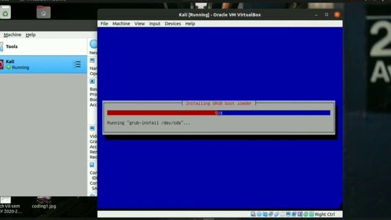Open the Machine menu in Kali VM window
This screenshot has height=220, width=391.
[x=121, y=24]
